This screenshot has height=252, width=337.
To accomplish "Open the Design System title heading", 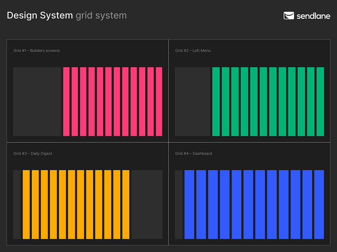I will coord(39,16).
